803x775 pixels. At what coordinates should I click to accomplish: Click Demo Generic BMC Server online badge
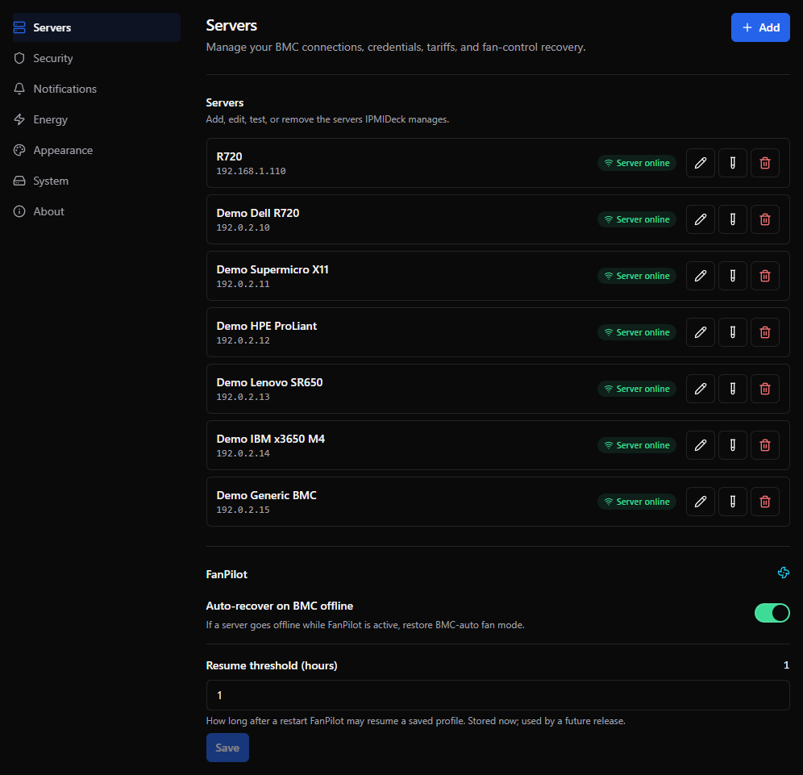tap(637, 502)
